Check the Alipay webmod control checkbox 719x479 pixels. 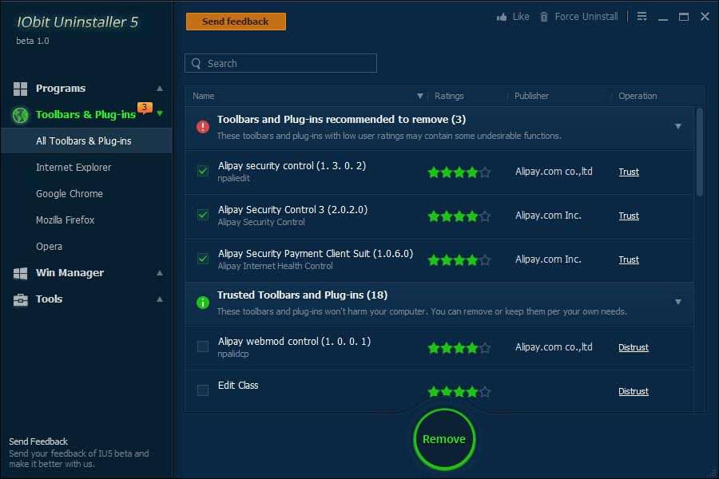click(203, 346)
